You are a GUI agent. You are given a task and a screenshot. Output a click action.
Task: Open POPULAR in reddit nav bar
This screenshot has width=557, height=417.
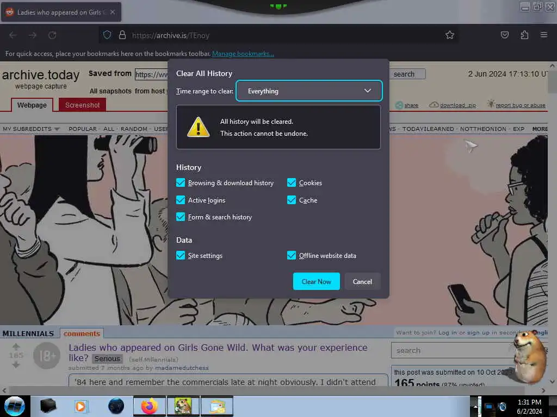[x=83, y=129]
